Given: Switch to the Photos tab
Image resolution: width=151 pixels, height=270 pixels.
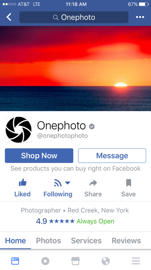Looking at the screenshot, I should (48, 240).
